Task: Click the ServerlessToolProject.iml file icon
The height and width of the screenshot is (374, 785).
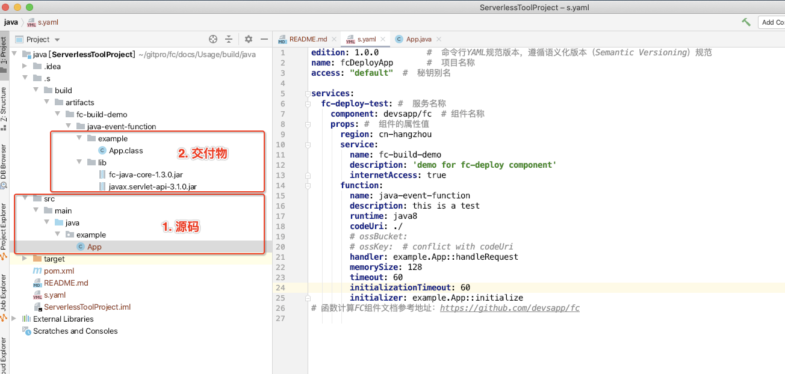Action: pyautogui.click(x=37, y=307)
